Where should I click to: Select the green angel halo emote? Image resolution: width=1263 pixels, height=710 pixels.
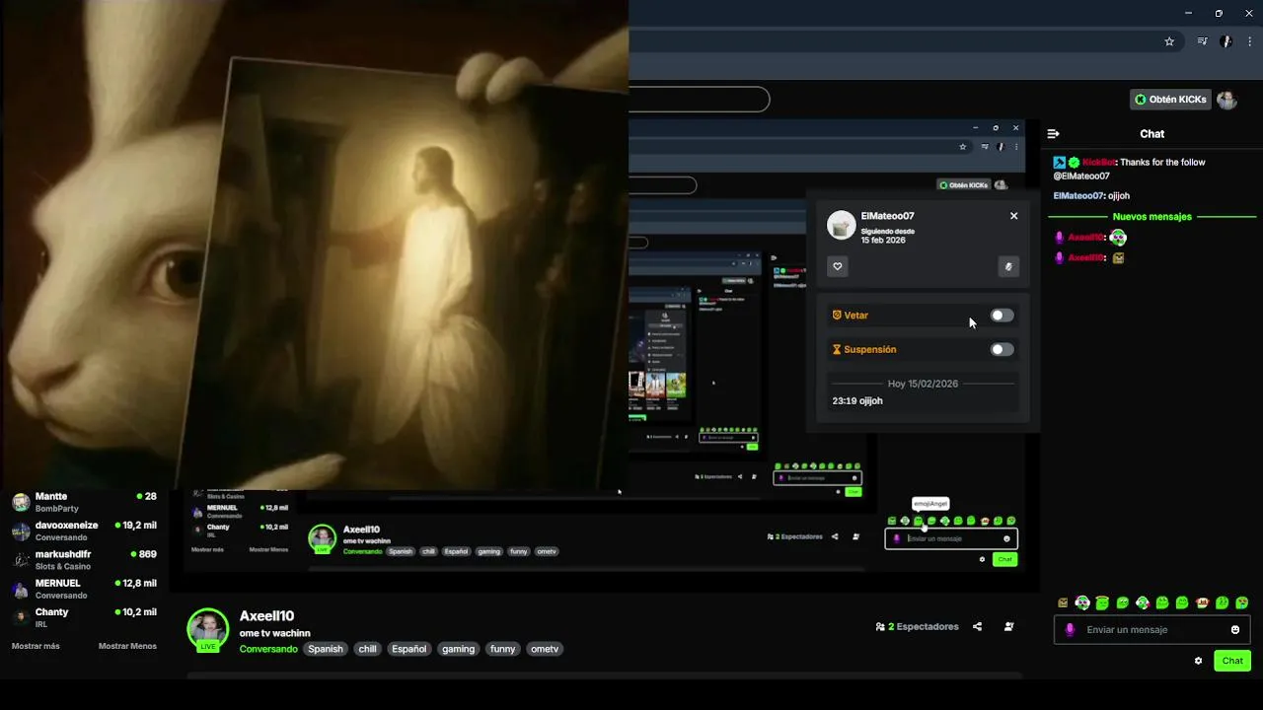click(1102, 603)
